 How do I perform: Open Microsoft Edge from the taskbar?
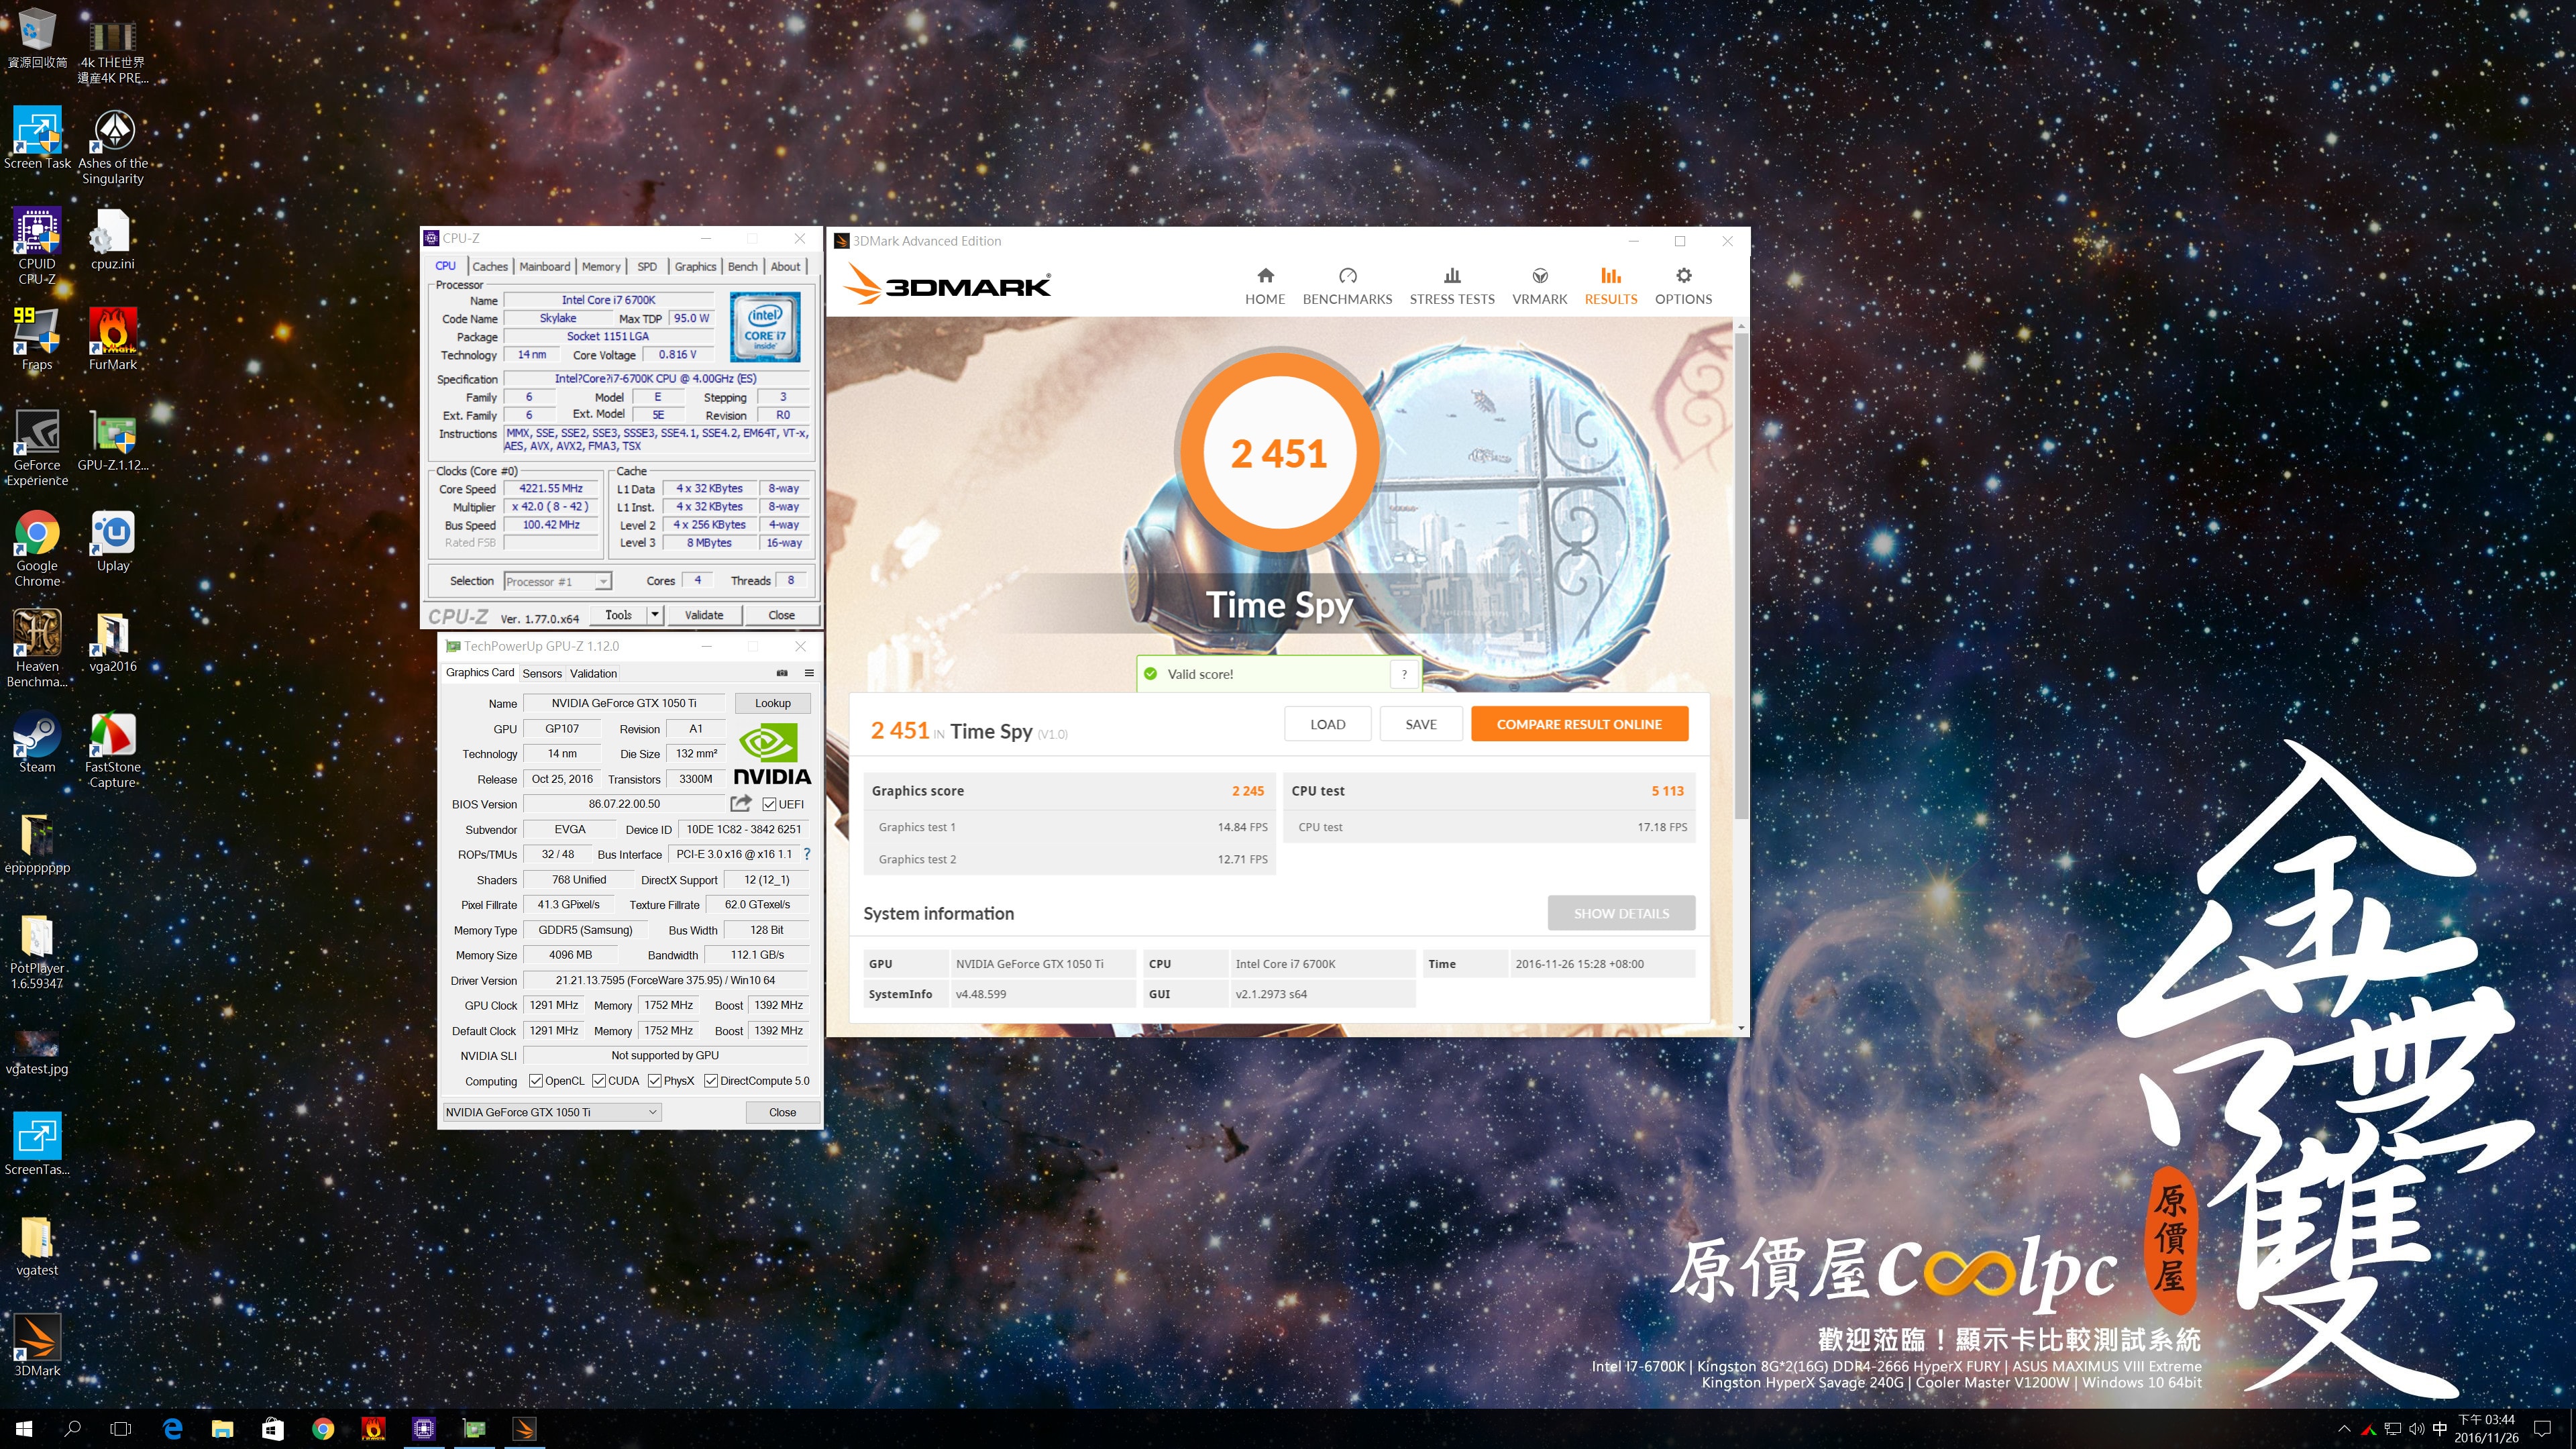click(x=172, y=1428)
